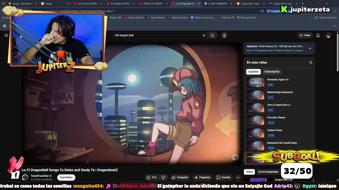Close the 'En este video' panel
The width and height of the screenshot is (339, 190).
tap(311, 63)
